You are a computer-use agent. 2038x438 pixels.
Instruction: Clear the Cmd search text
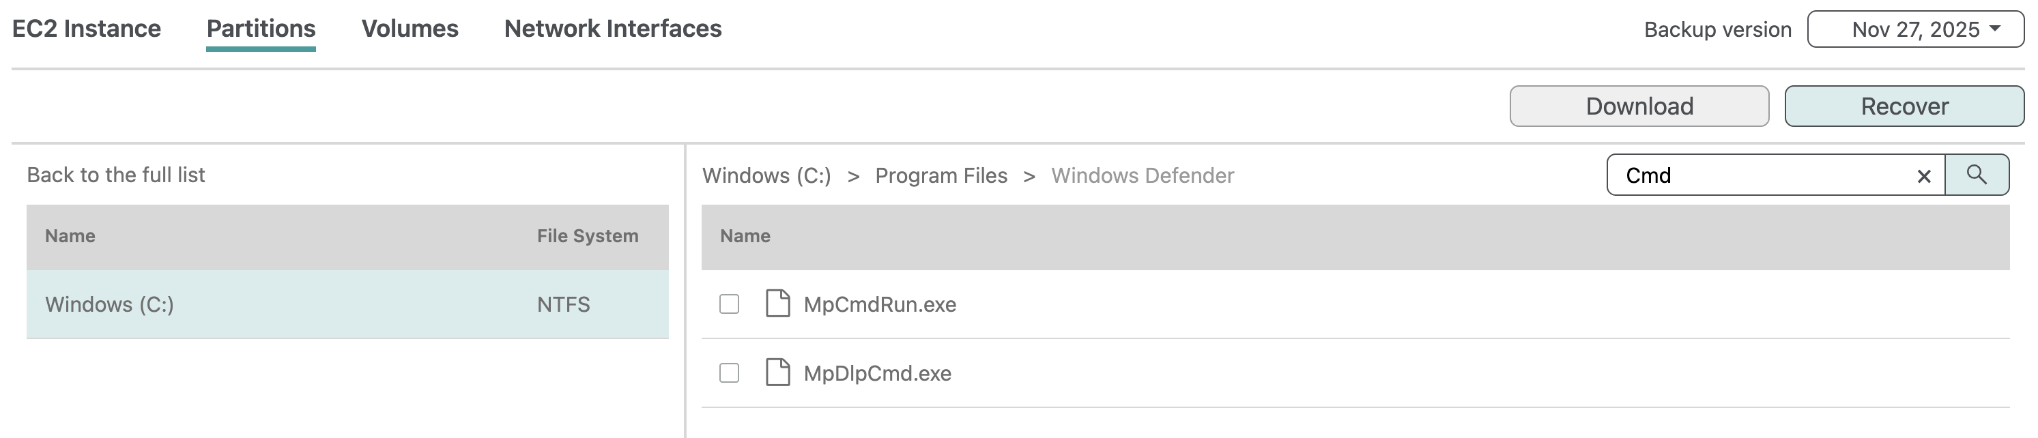click(1923, 176)
